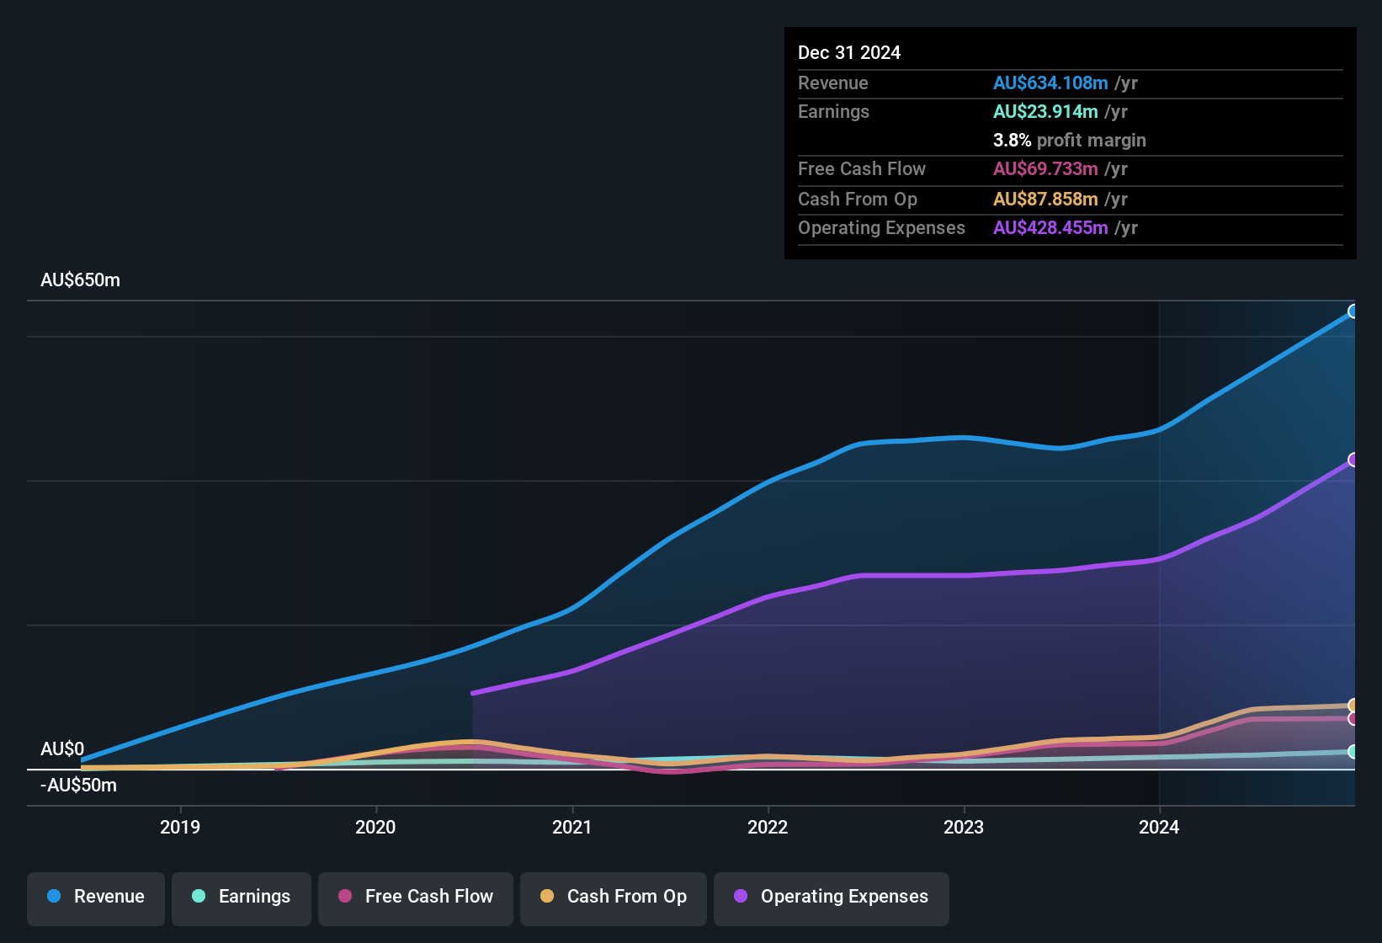Click the teal Earnings legend dot
Image resolution: width=1382 pixels, height=943 pixels.
199,897
